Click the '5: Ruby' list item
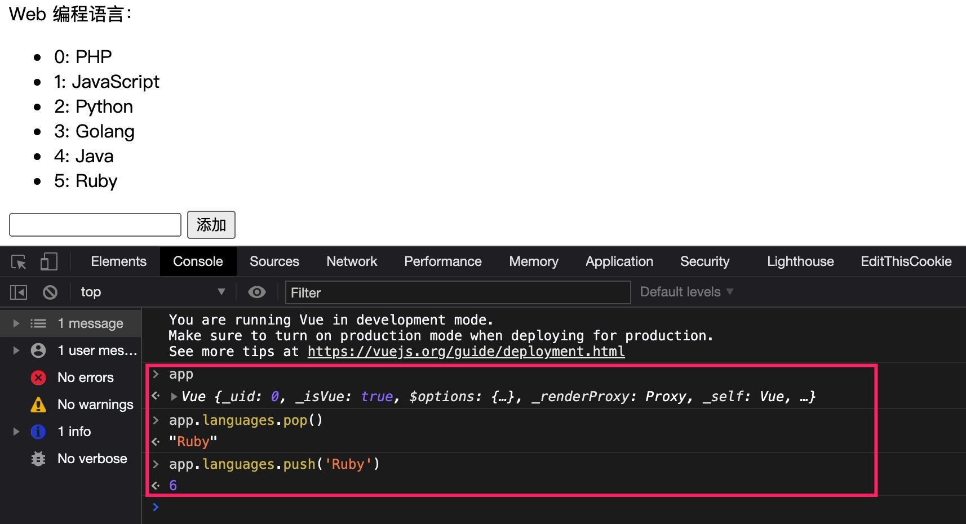The image size is (966, 524). coord(86,181)
